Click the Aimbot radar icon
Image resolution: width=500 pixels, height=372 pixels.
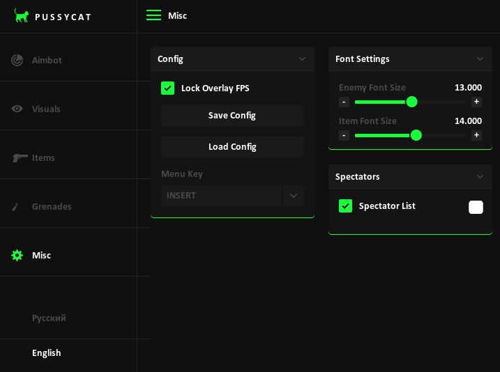click(x=17, y=60)
